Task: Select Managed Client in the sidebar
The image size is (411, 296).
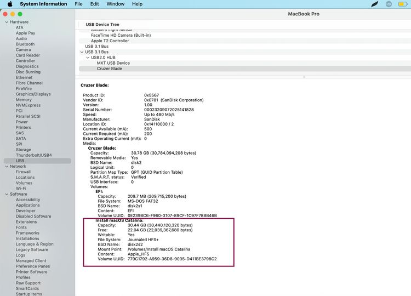Action: point(31,261)
